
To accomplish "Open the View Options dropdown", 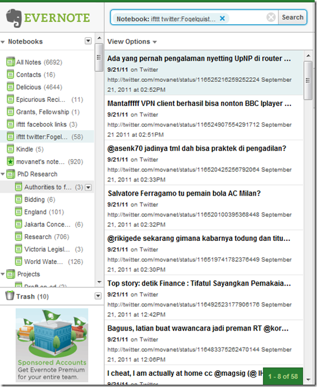I will click(x=132, y=41).
